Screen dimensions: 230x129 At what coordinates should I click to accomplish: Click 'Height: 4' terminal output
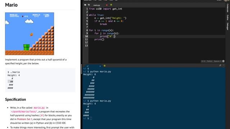click(89, 104)
